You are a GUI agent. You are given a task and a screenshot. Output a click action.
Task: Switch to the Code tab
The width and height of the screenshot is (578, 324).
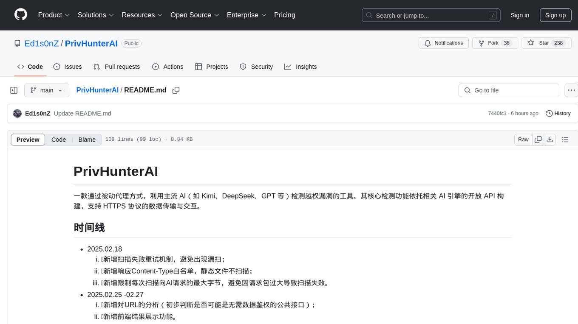pyautogui.click(x=30, y=67)
